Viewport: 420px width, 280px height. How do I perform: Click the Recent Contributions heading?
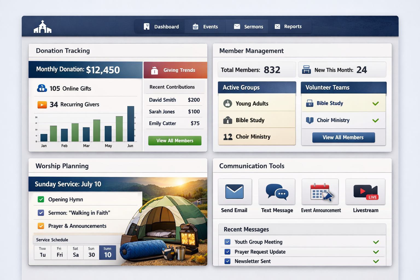coord(172,87)
